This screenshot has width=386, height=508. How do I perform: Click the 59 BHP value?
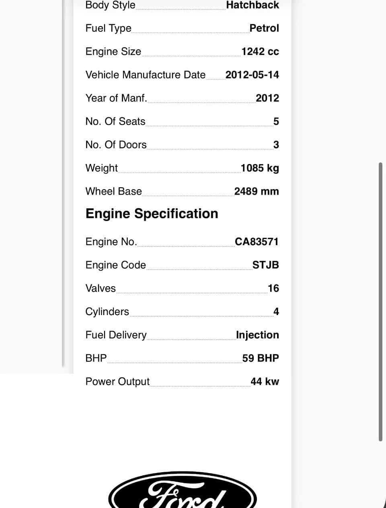tap(261, 358)
